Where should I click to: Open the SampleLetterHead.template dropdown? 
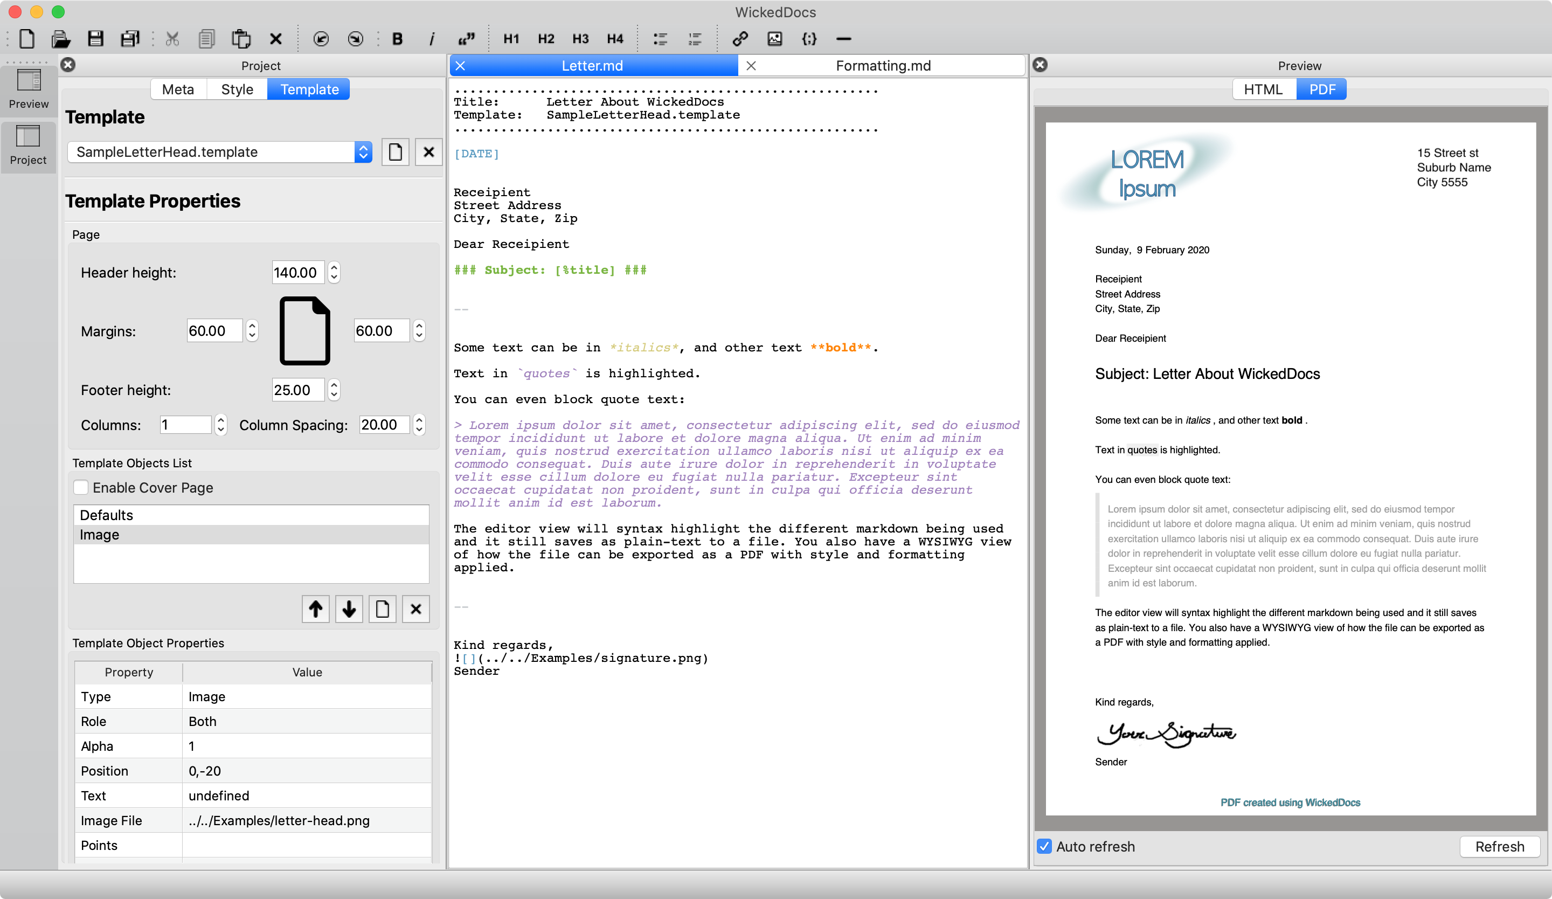pyautogui.click(x=363, y=152)
